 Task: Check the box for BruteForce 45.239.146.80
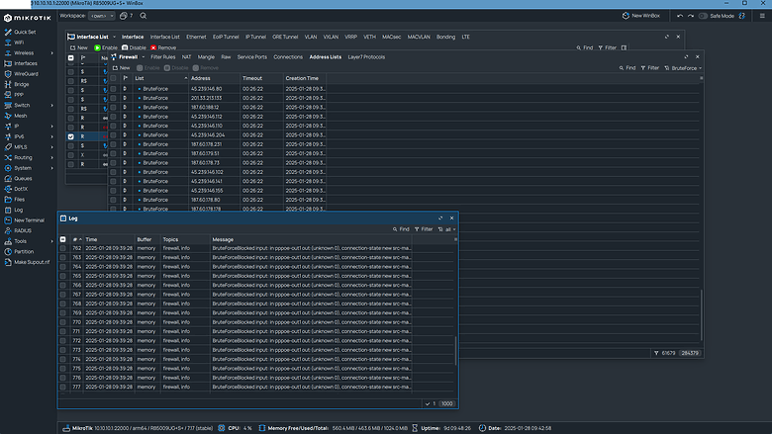(113, 89)
